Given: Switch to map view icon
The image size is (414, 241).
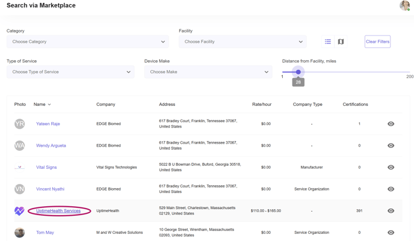Looking at the screenshot, I should [341, 42].
